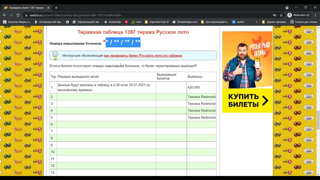
Task: Click the third-party cookies blocked eye icon
Action: tap(274, 15)
